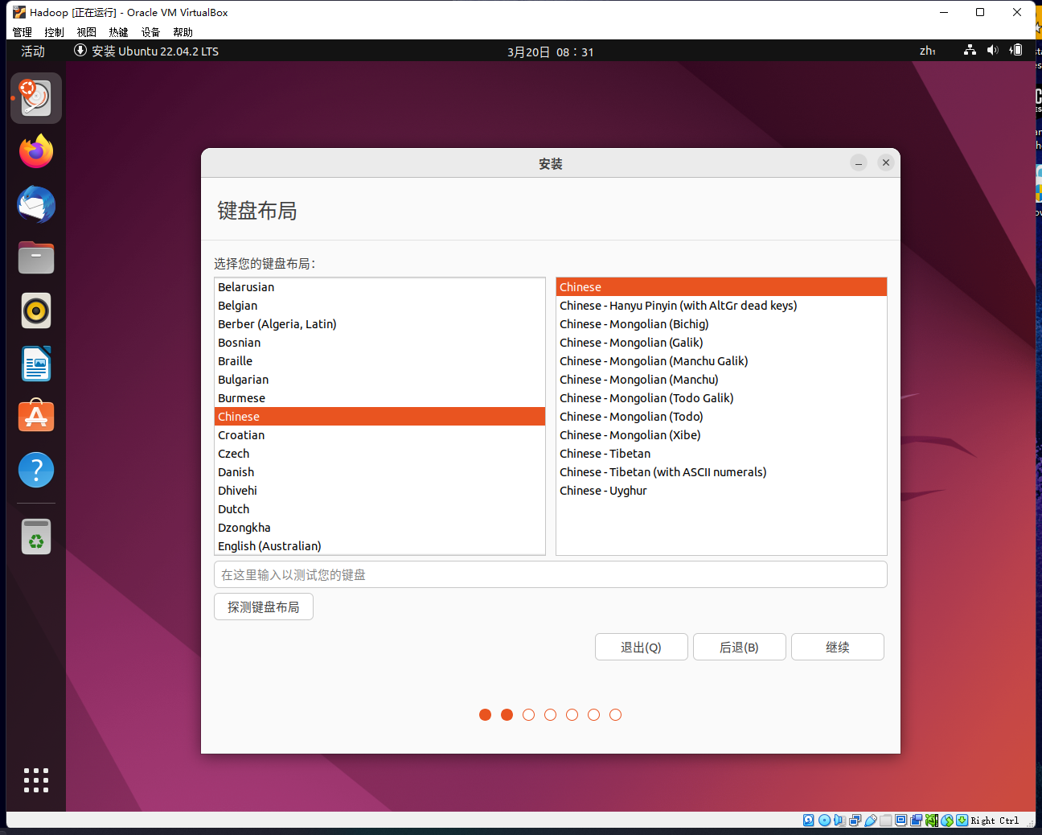Open the 热键 menu in VirtualBox

(x=119, y=32)
